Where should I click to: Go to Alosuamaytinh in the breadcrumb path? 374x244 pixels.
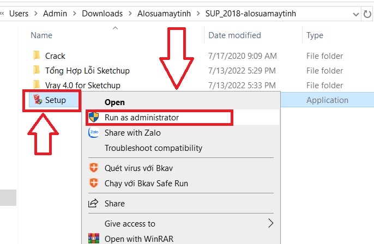(x=164, y=14)
